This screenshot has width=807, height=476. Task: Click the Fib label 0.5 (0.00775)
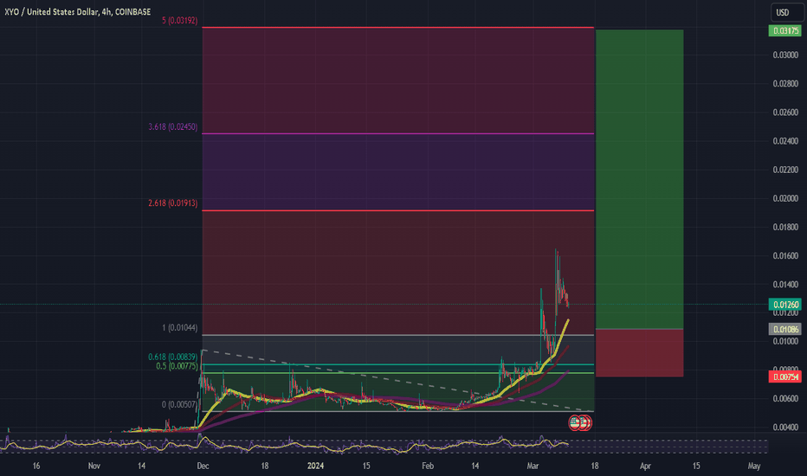pos(177,366)
